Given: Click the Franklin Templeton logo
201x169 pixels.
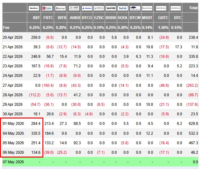Looking at the screenshot, I should pyautogui.click(x=99, y=8).
